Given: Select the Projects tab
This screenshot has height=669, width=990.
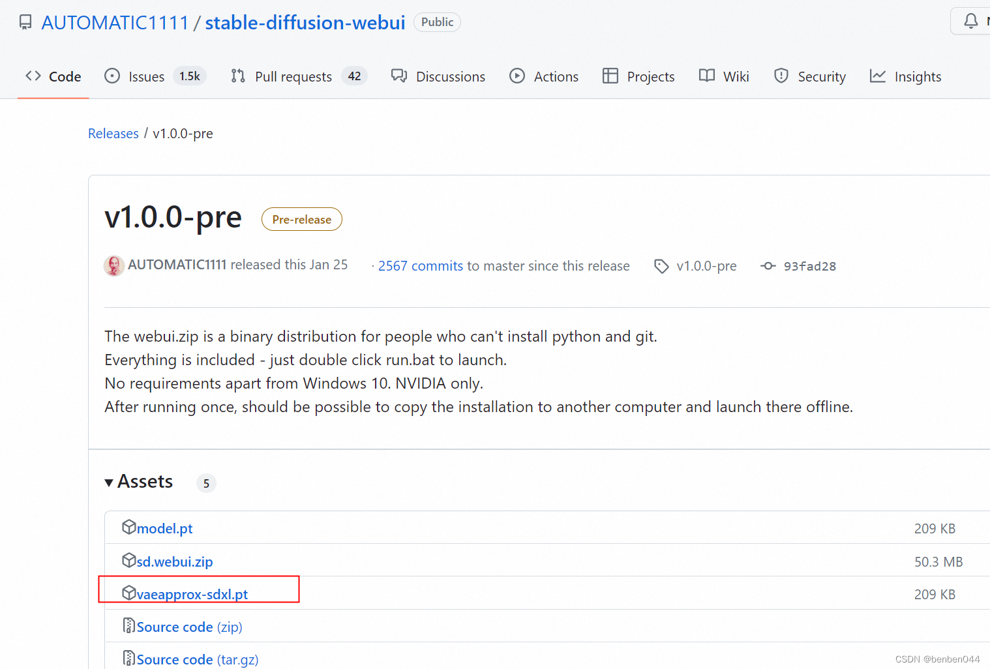Looking at the screenshot, I should [x=638, y=77].
